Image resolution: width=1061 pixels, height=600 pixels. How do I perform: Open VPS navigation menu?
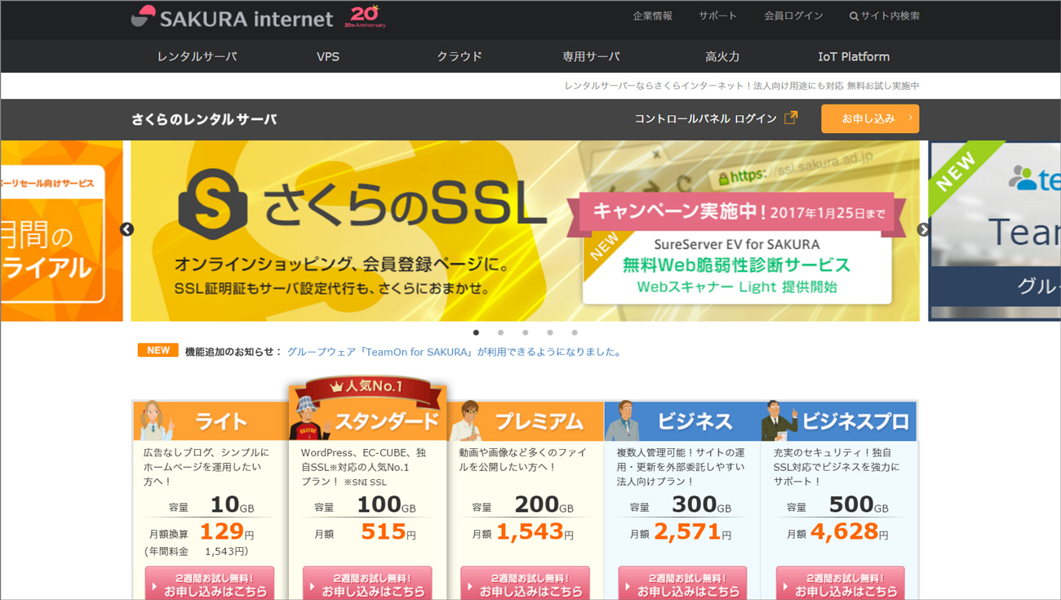pyautogui.click(x=328, y=56)
